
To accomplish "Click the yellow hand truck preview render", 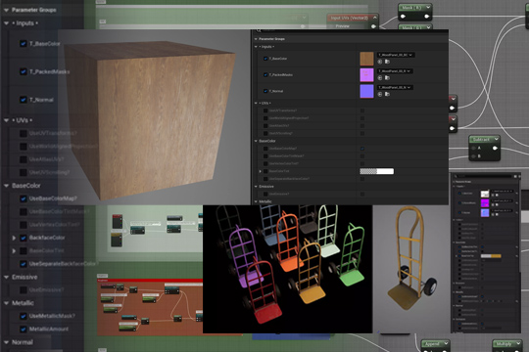I will [x=411, y=269].
